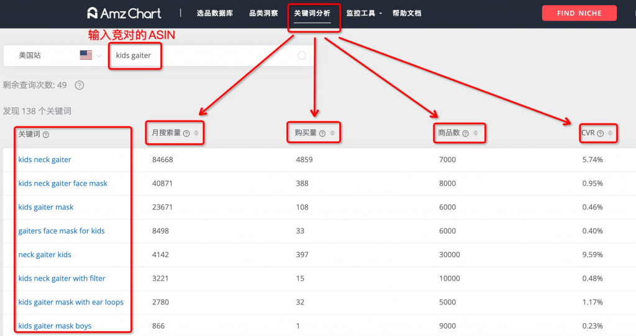Click CVR value 9.59%
Image resolution: width=636 pixels, height=336 pixels.
coord(593,255)
